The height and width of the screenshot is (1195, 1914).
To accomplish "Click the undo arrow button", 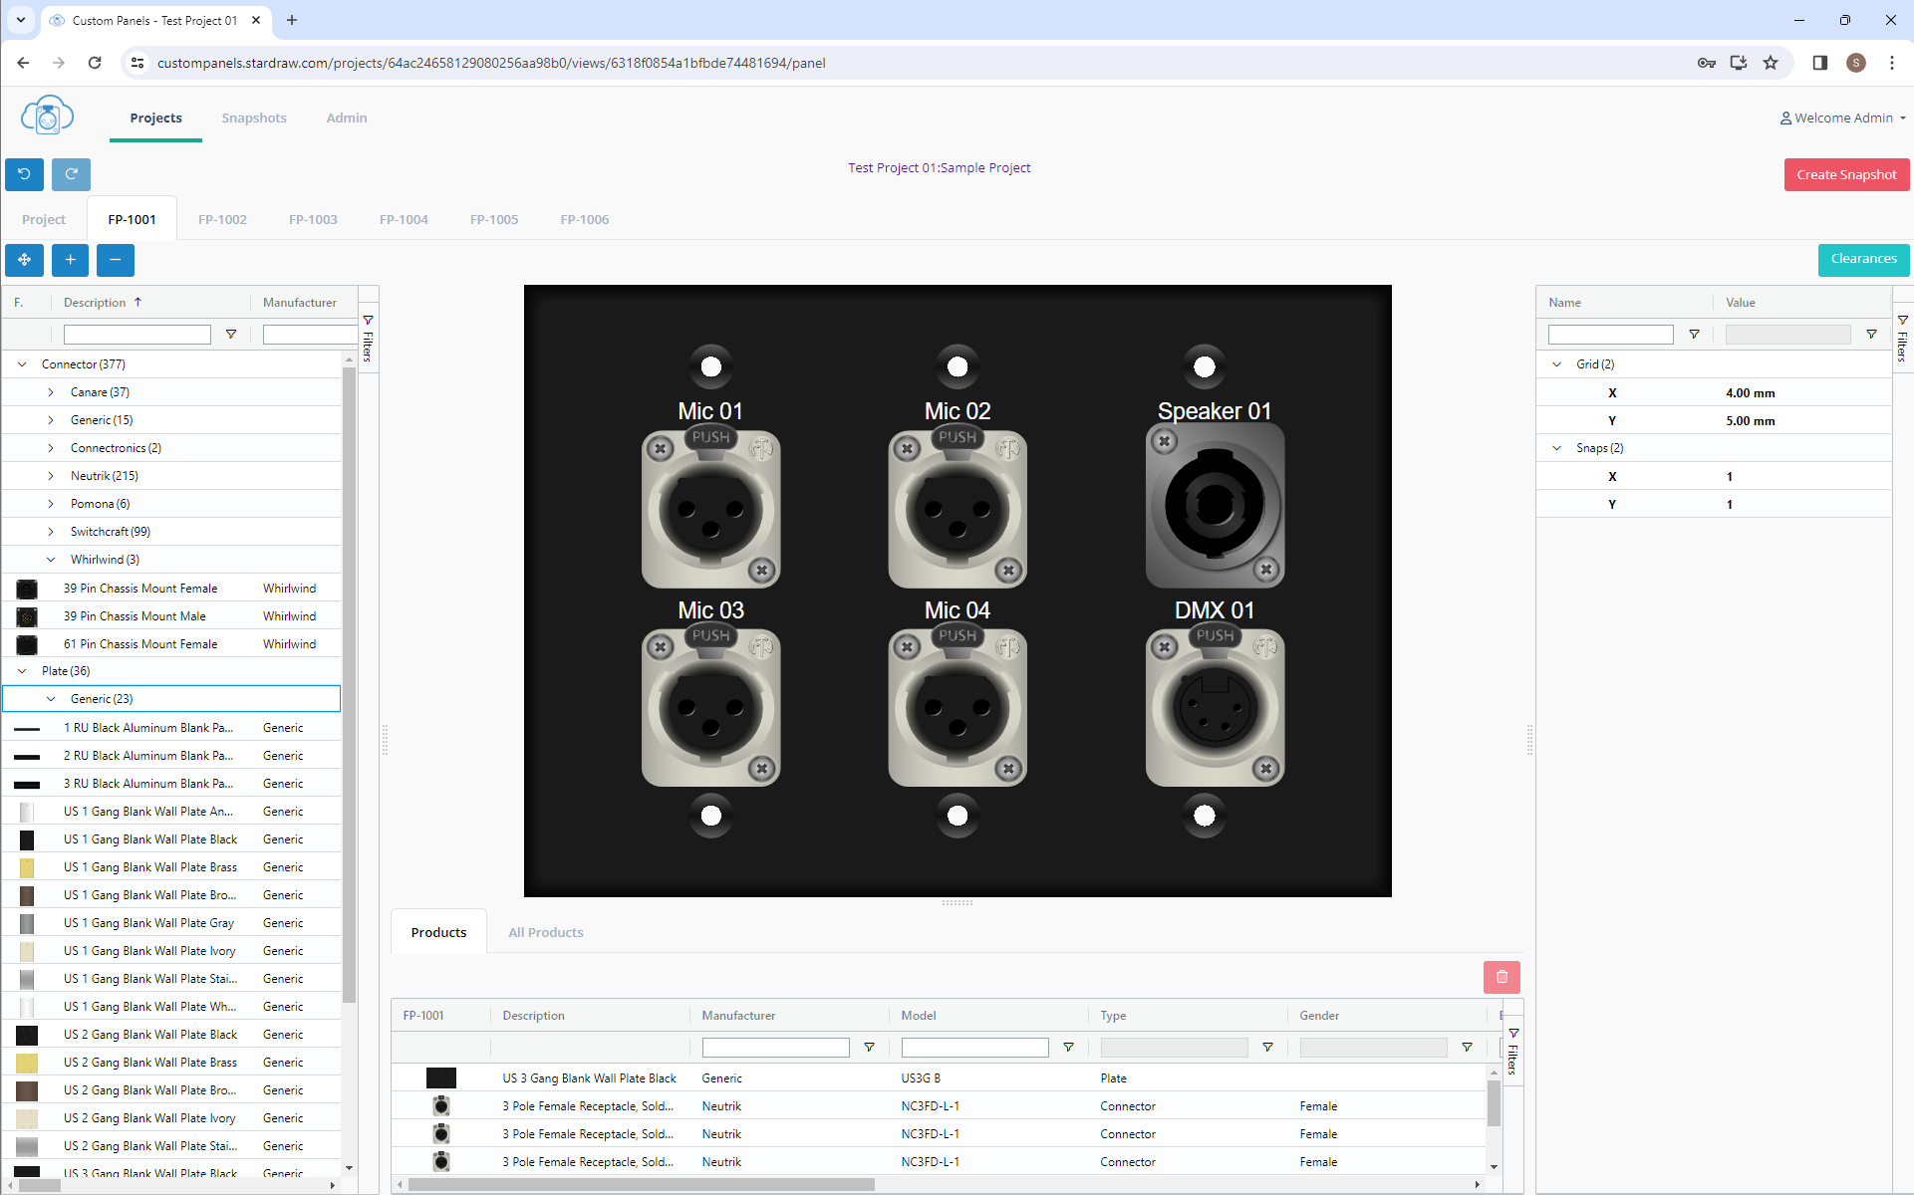I will click(x=24, y=174).
